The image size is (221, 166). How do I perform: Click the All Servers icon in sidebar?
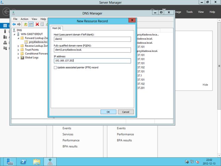(5, 37)
